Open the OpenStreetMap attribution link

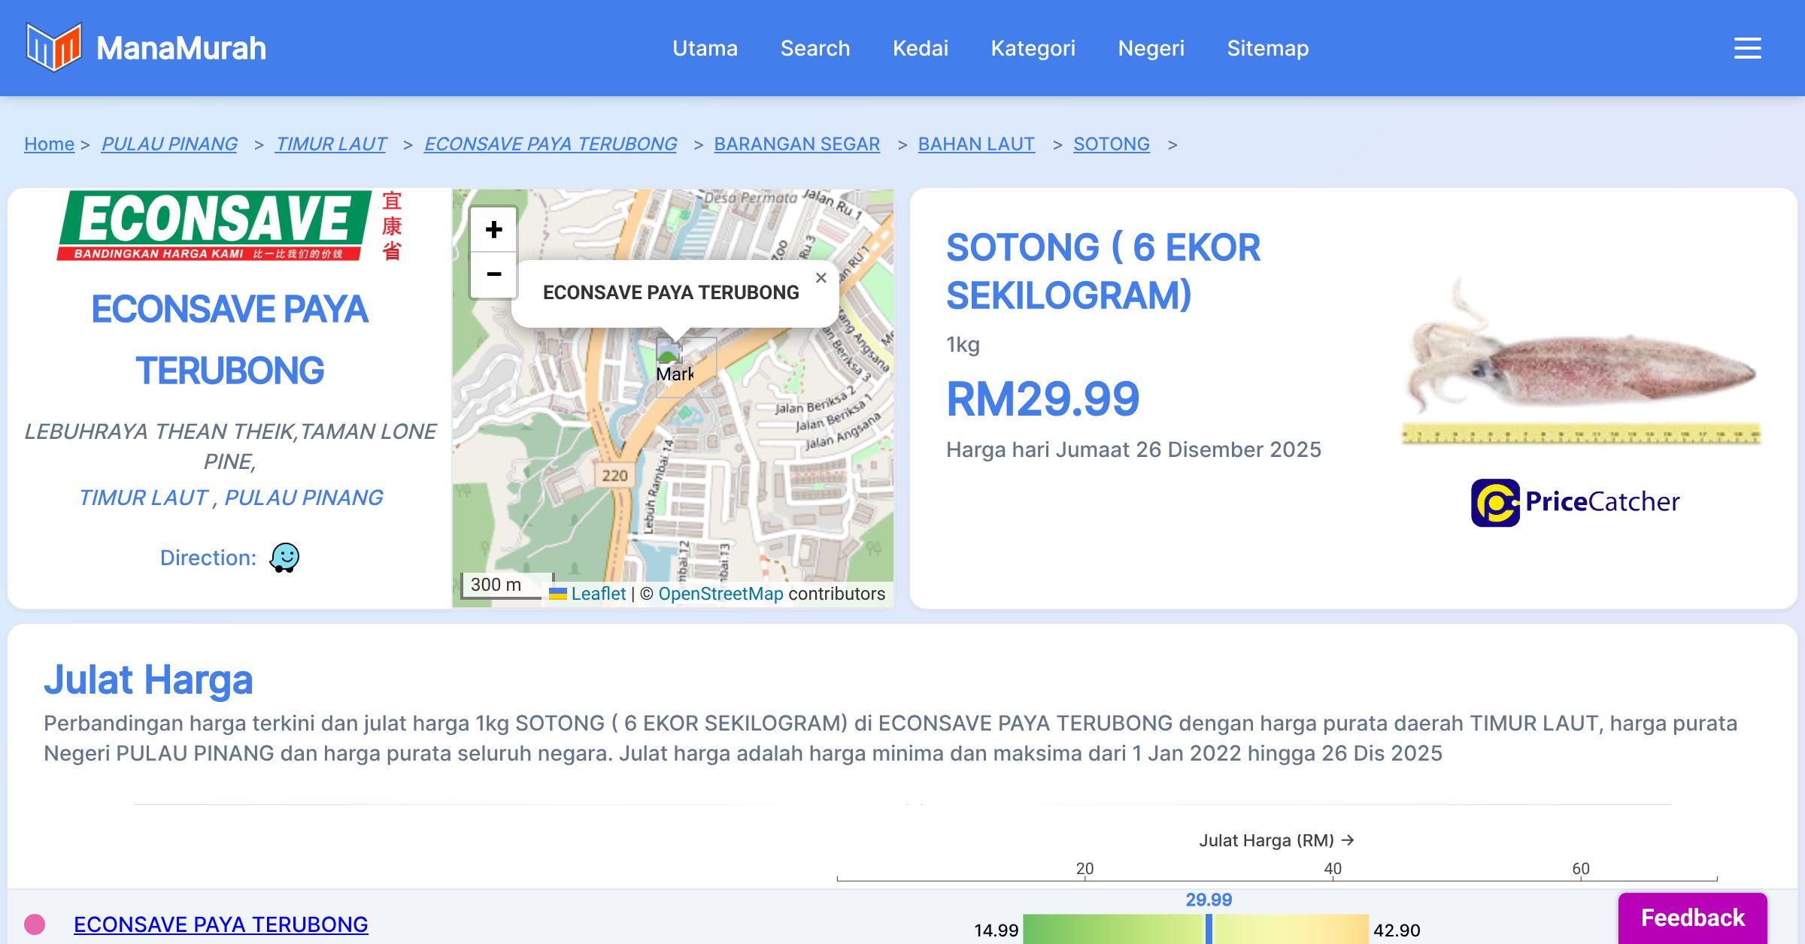click(720, 594)
